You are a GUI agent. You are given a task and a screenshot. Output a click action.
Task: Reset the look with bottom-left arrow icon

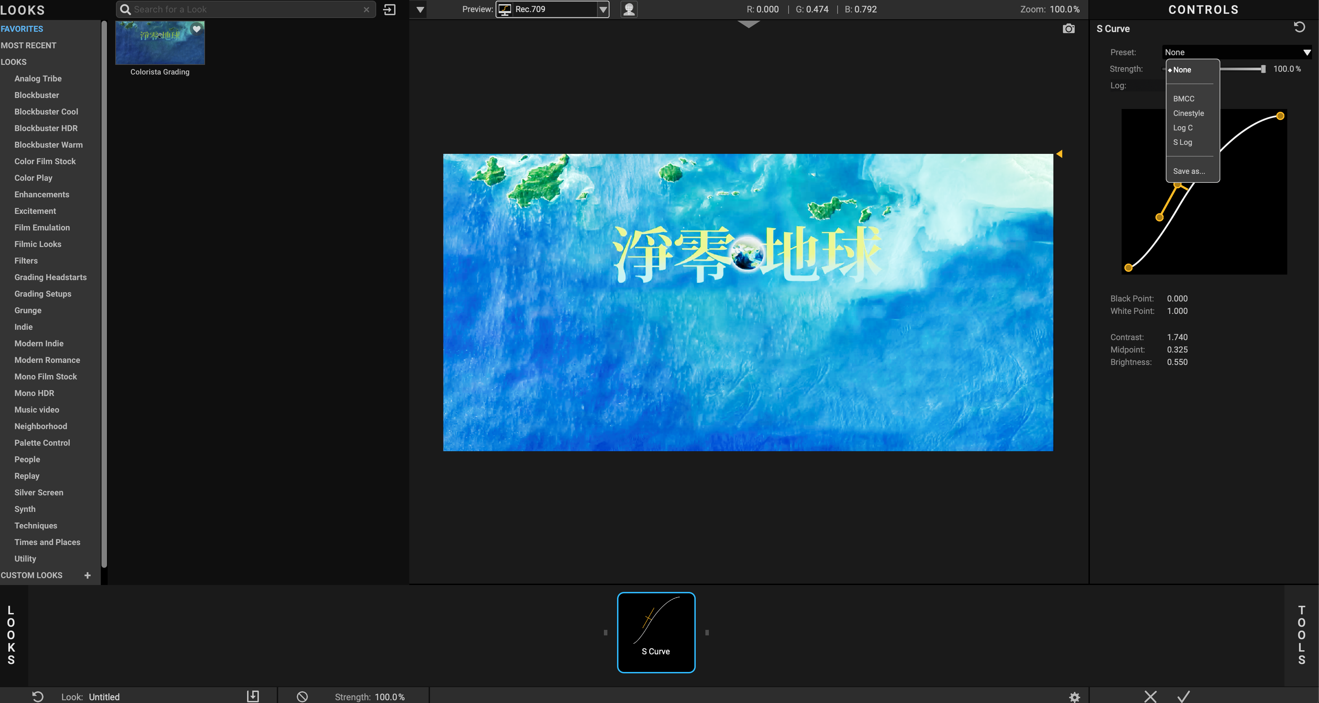click(x=38, y=696)
